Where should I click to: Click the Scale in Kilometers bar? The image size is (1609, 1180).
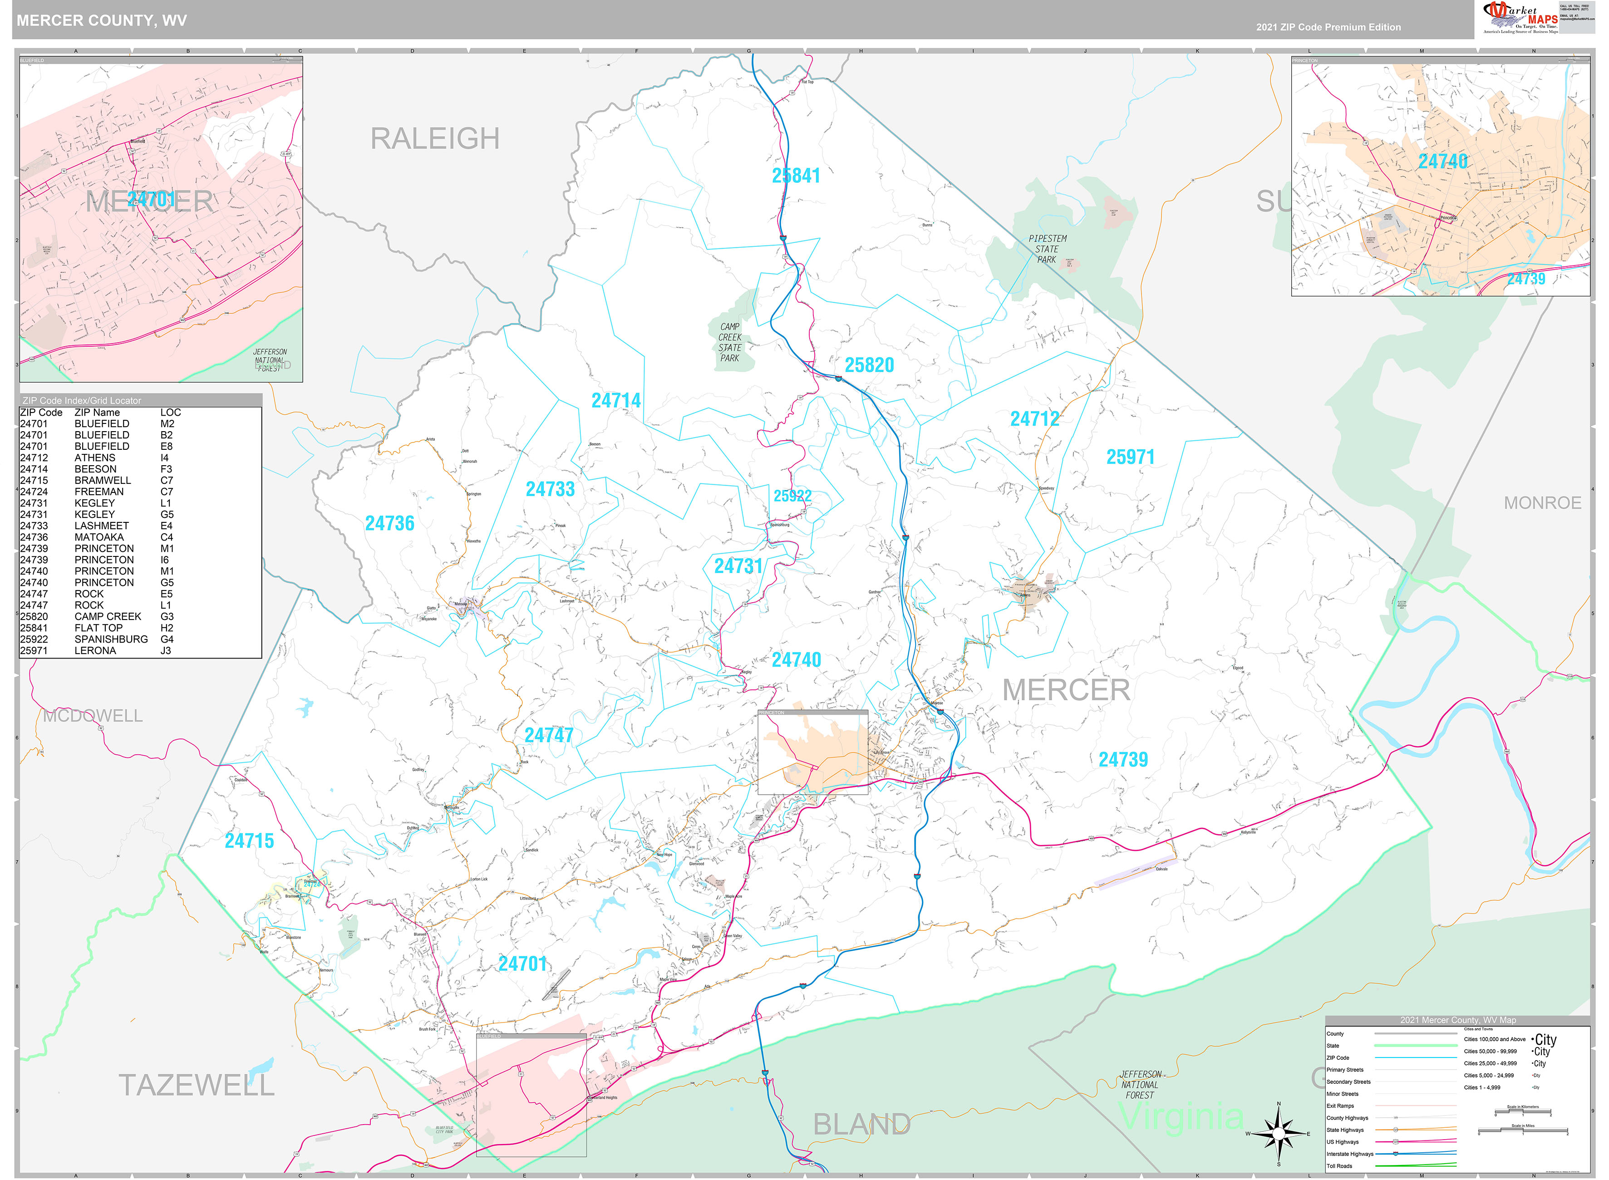coord(1523,1111)
